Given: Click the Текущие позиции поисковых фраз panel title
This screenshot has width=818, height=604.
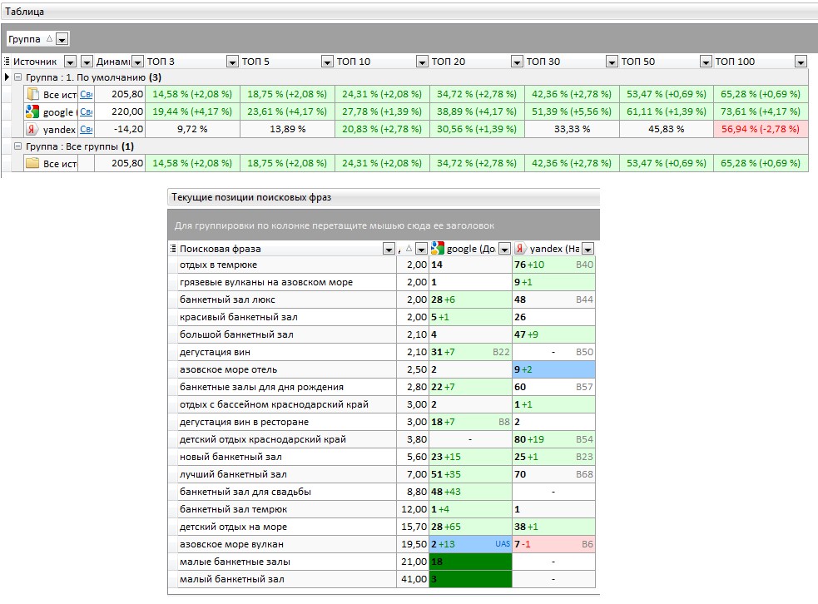Looking at the screenshot, I should 251,197.
